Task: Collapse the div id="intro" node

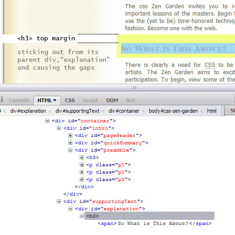Action: (59, 128)
